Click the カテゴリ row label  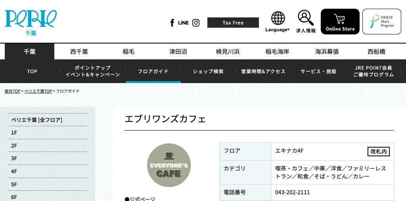[x=234, y=169]
